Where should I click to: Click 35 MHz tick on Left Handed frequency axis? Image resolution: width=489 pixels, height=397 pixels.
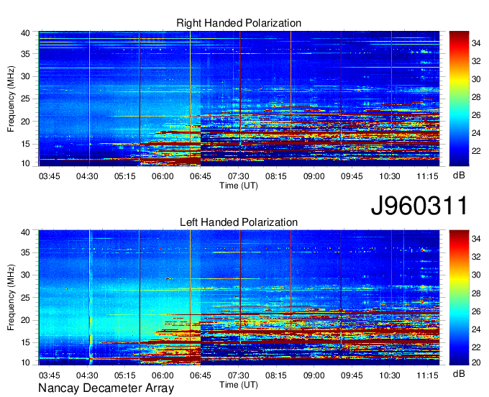tap(25, 252)
